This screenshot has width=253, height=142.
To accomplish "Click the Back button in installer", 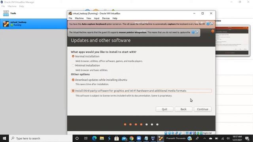I will point(183,109).
